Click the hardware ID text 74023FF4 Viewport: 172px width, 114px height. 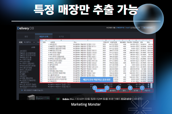120,28
